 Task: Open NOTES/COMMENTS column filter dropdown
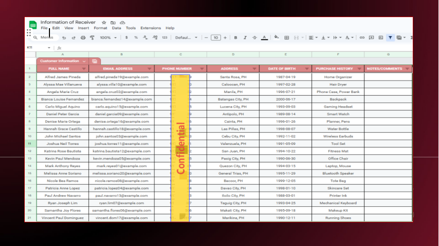tap(407, 69)
